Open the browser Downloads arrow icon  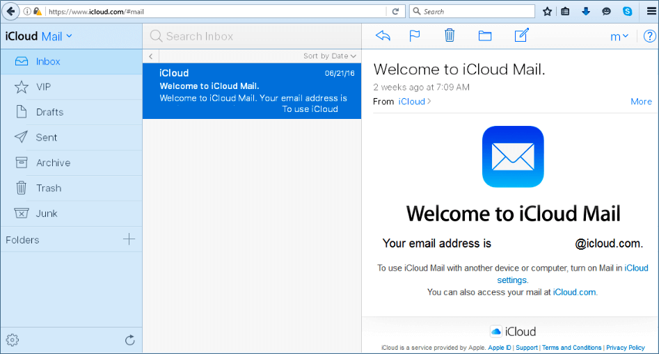[585, 11]
